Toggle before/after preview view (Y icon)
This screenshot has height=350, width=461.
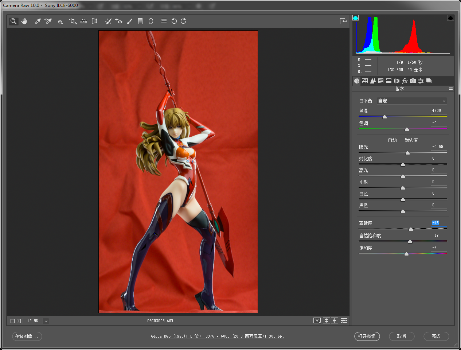pyautogui.click(x=317, y=320)
